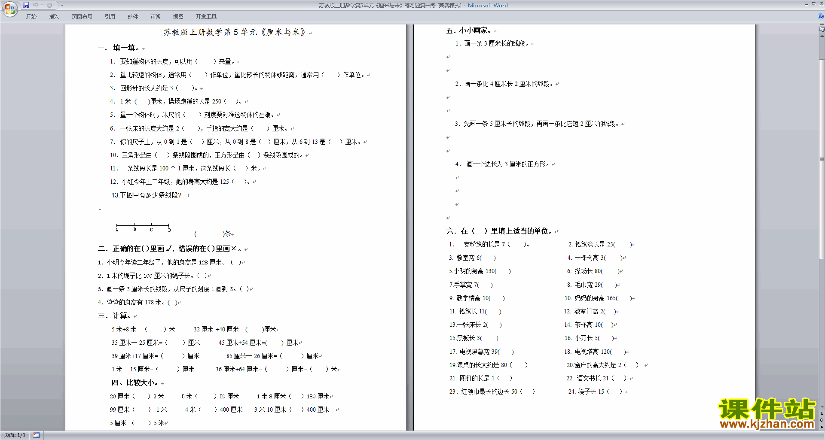The height and width of the screenshot is (440, 825).
Task: Open the 审阅 ribbon tab
Action: [x=156, y=16]
